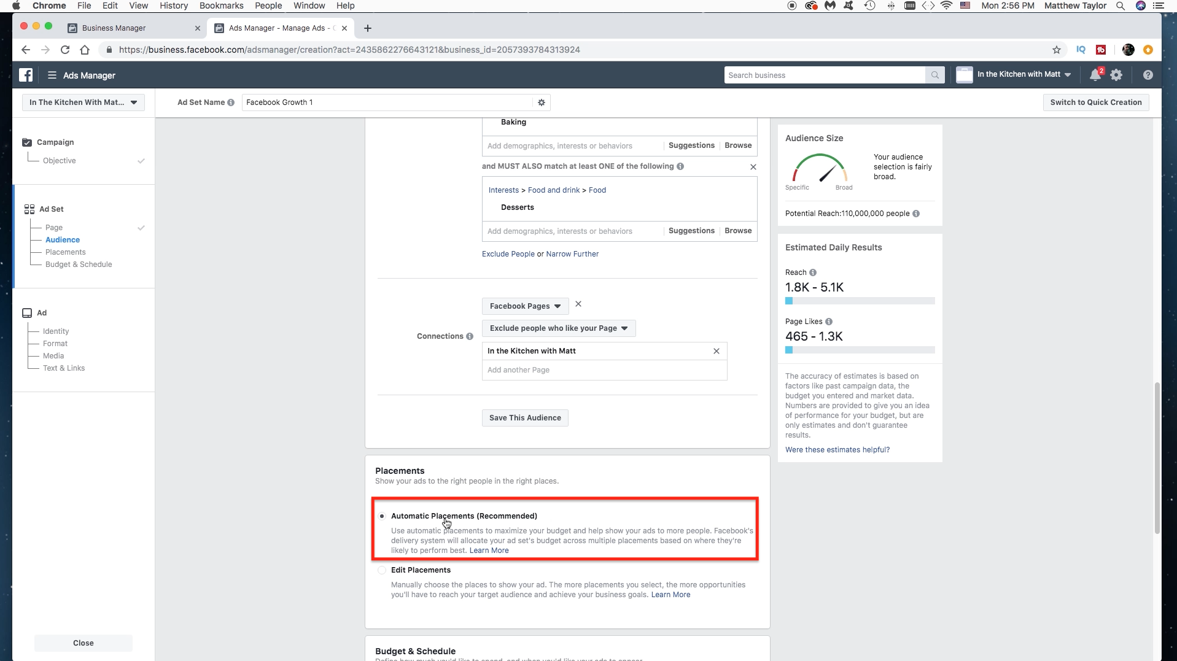Screen dimensions: 1177x661
Task: Open the Chrome Window menu
Action: pos(309,6)
